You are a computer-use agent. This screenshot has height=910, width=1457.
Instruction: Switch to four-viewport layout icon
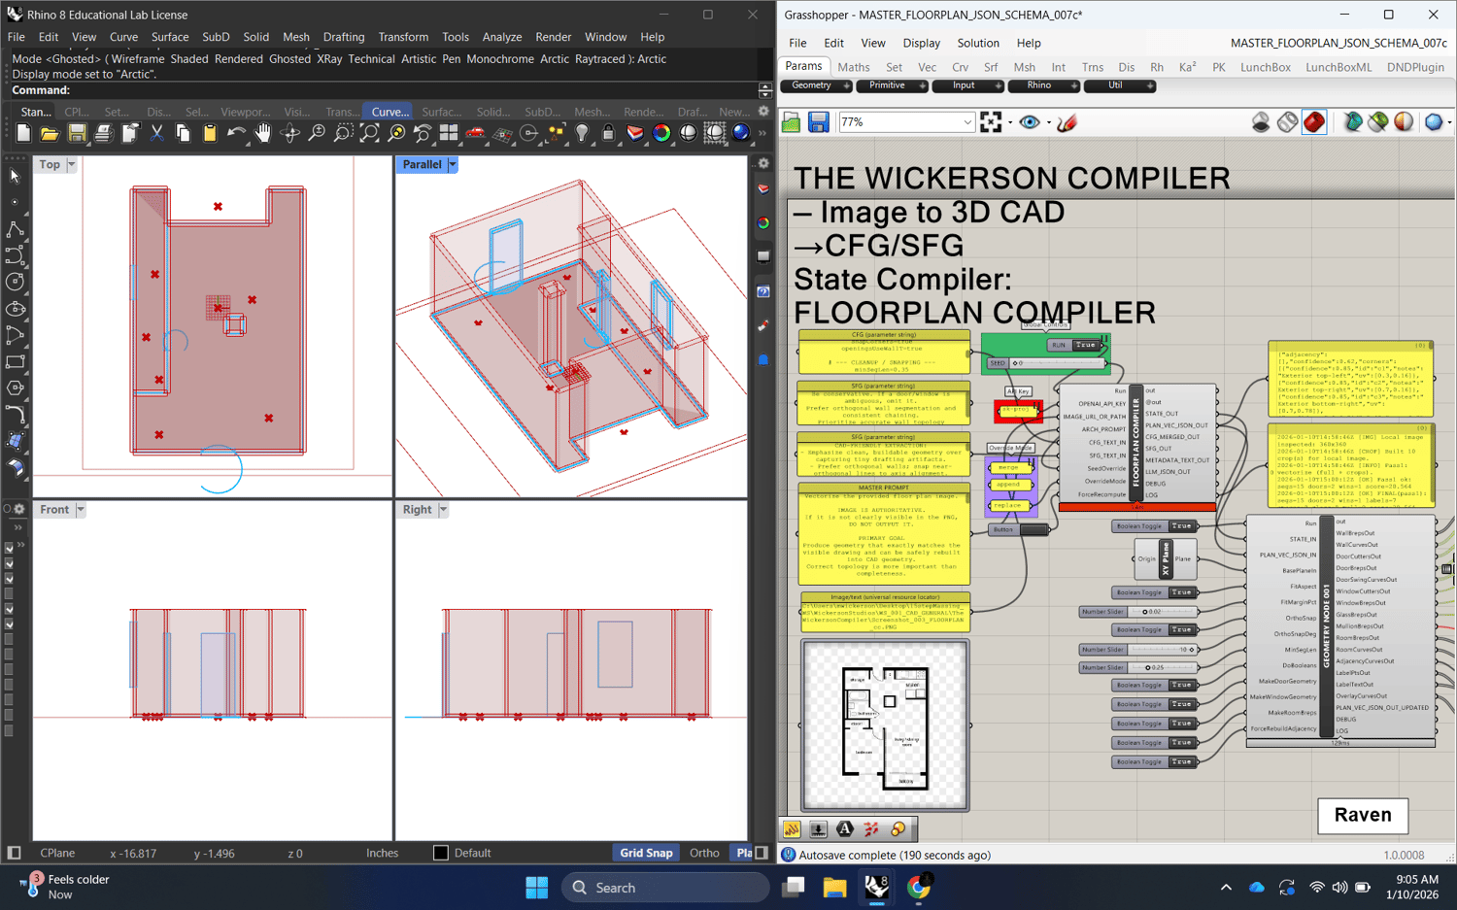(x=449, y=134)
